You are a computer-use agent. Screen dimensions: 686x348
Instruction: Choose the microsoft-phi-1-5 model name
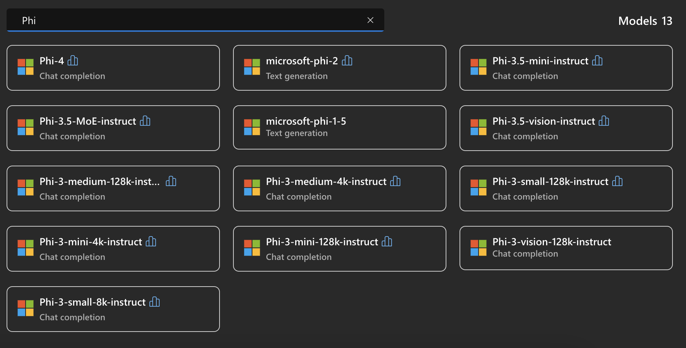click(306, 121)
